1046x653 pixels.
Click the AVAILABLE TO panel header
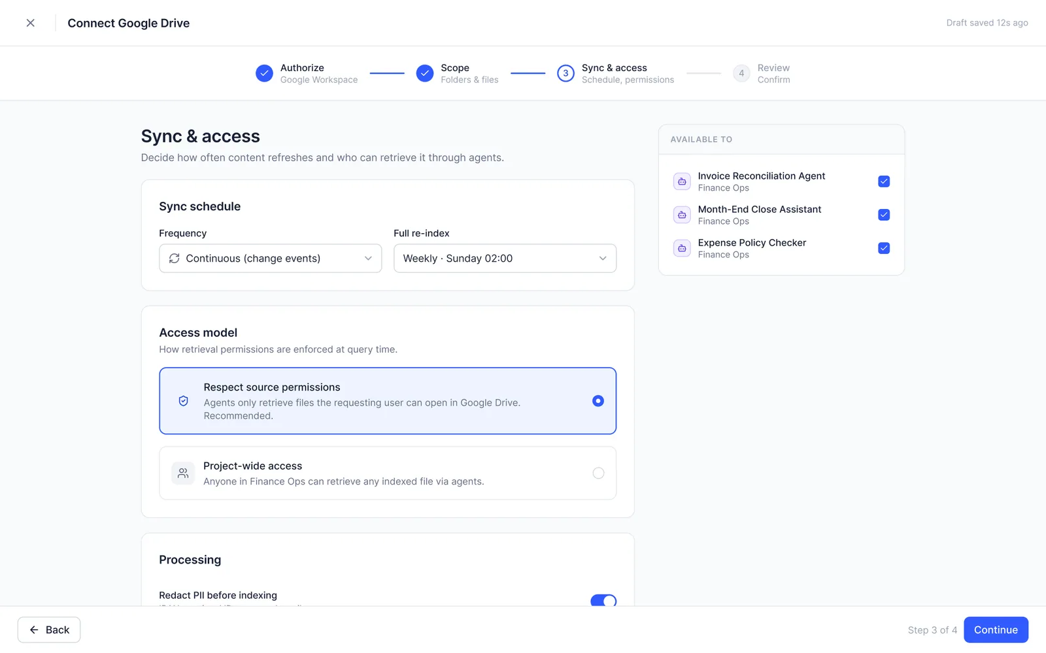coord(701,140)
